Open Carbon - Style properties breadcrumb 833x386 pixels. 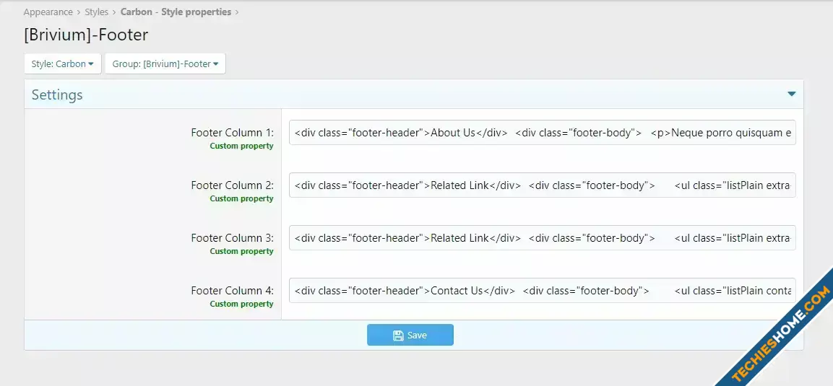click(176, 12)
